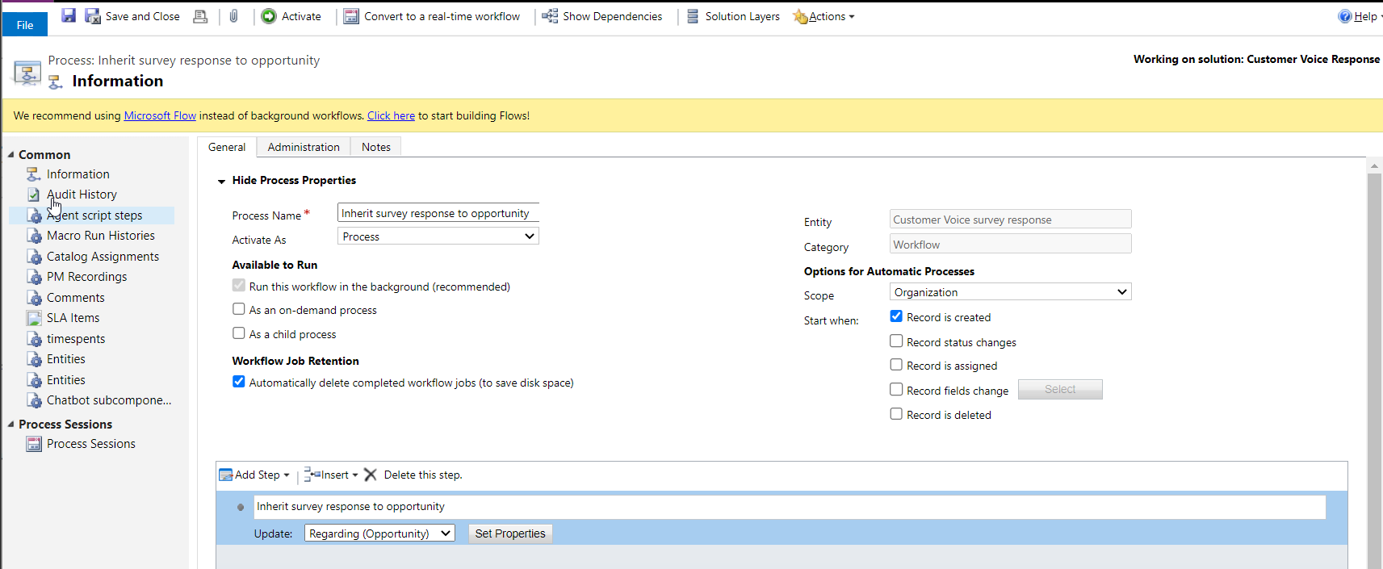The width and height of the screenshot is (1383, 569).
Task: Switch to the Notes tab
Action: pyautogui.click(x=376, y=147)
